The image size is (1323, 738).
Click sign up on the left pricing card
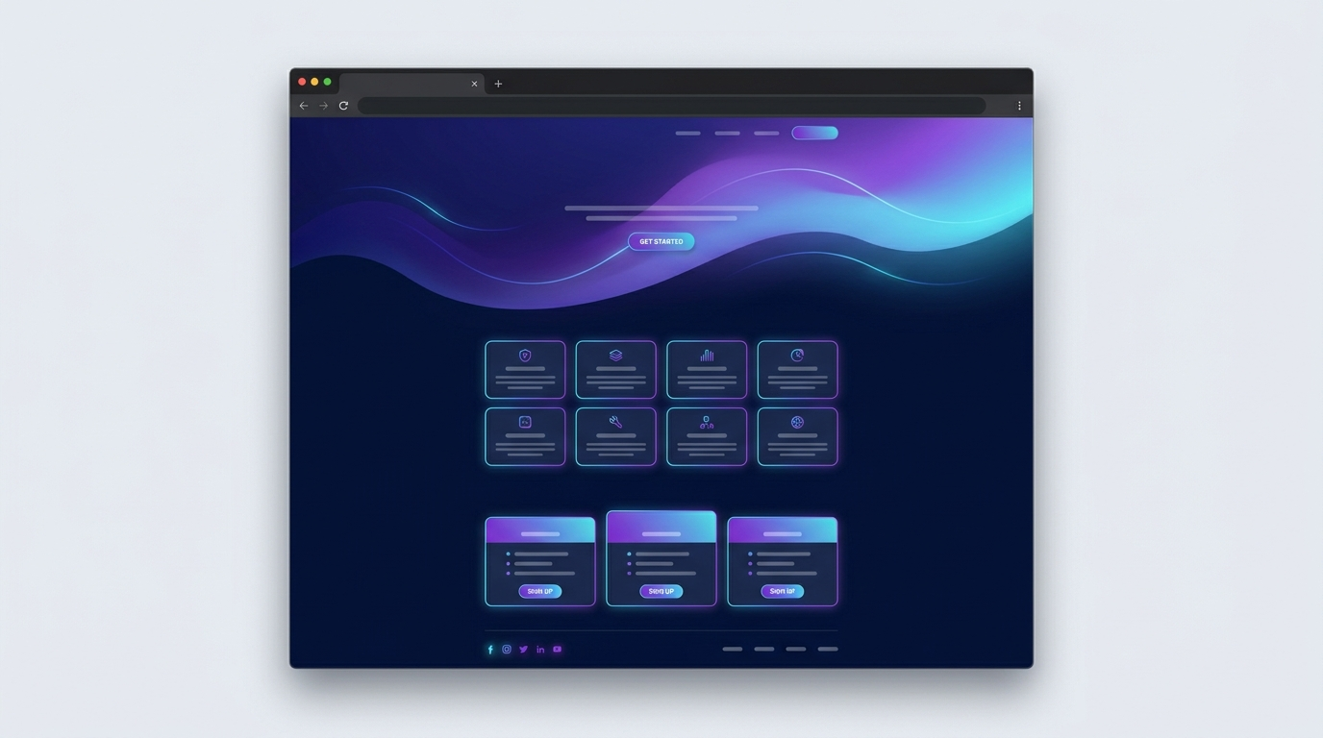pos(540,592)
